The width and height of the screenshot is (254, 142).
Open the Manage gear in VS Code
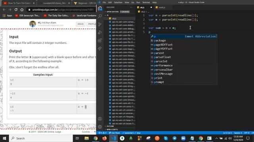100,127
